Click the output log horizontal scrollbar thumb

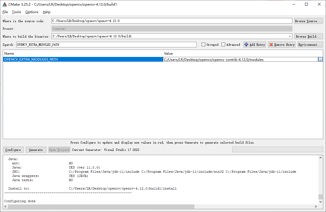[x=101, y=206]
